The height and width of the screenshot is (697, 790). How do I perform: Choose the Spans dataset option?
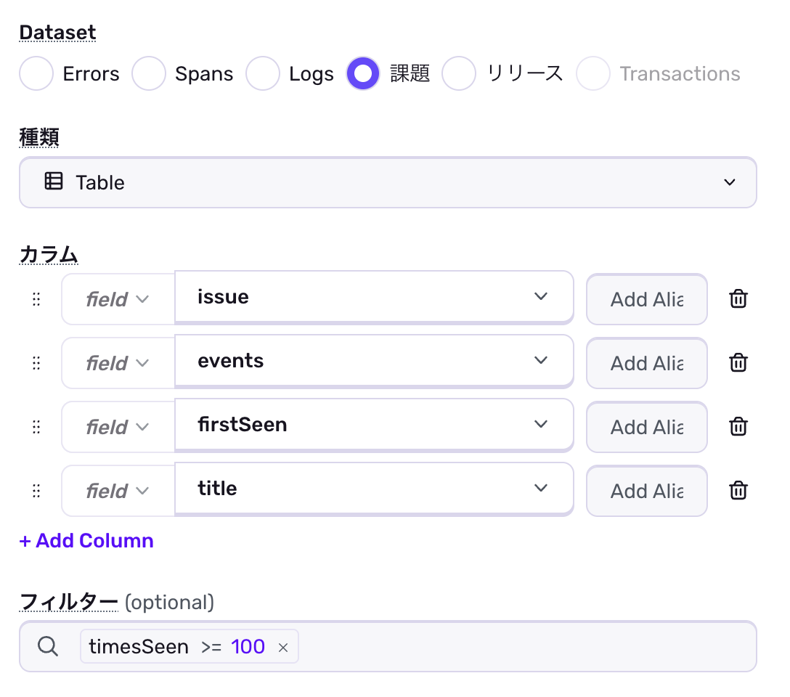pyautogui.click(x=149, y=73)
